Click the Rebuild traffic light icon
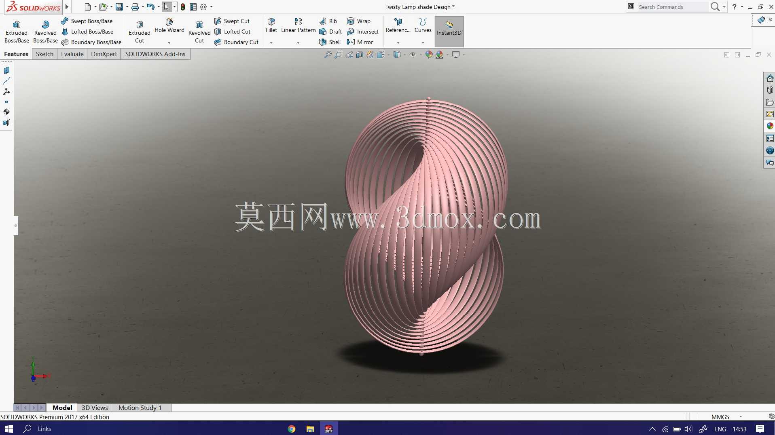The width and height of the screenshot is (775, 435). (183, 7)
